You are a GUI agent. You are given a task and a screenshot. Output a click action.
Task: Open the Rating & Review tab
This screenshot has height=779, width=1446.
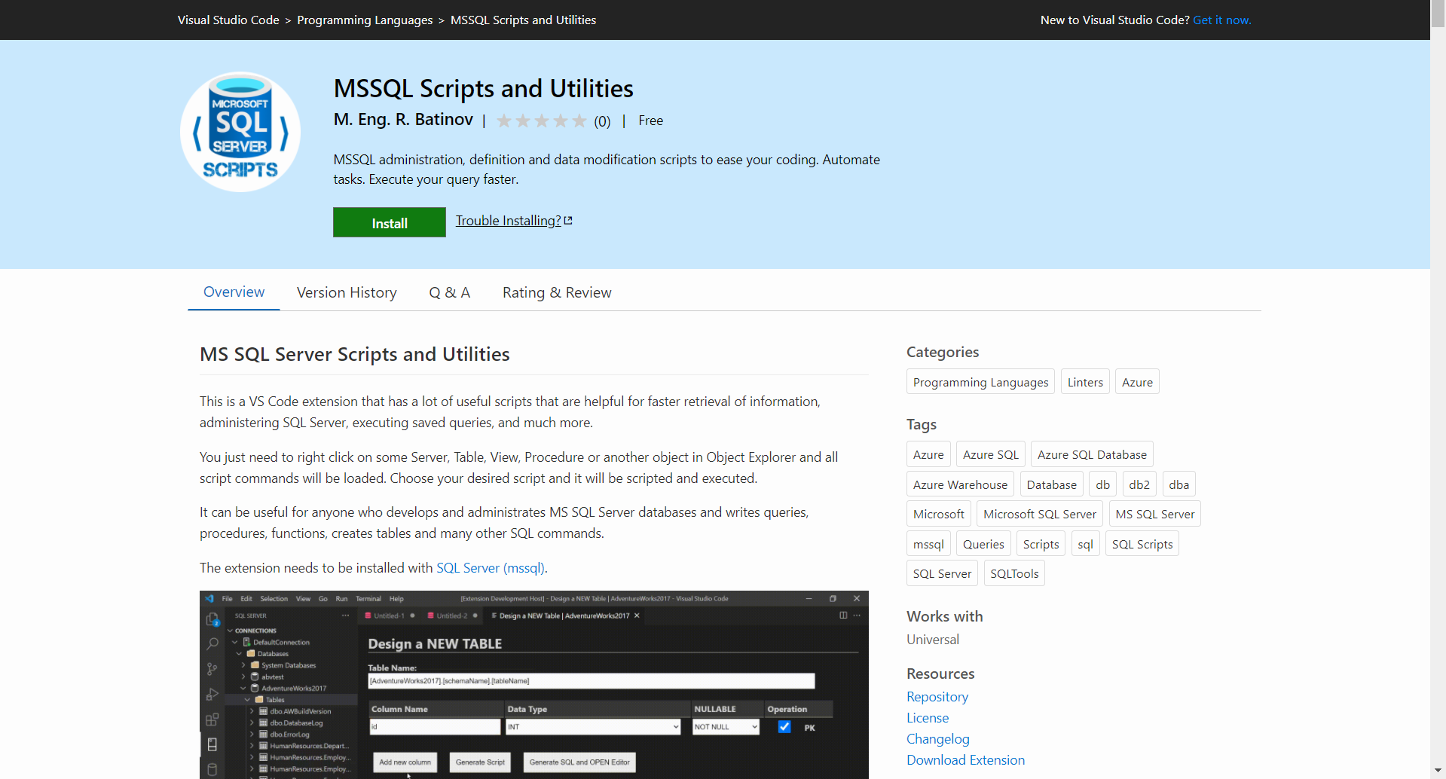tap(557, 292)
